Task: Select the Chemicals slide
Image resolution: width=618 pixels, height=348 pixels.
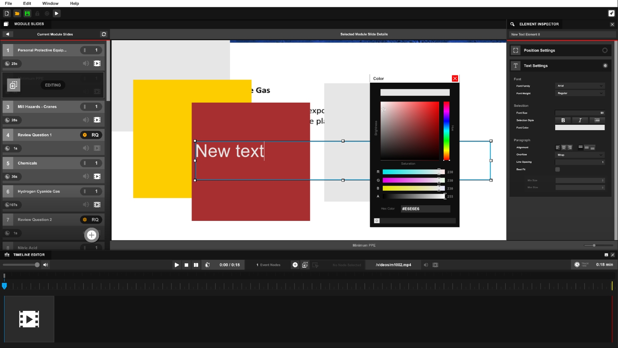Action: click(46, 163)
